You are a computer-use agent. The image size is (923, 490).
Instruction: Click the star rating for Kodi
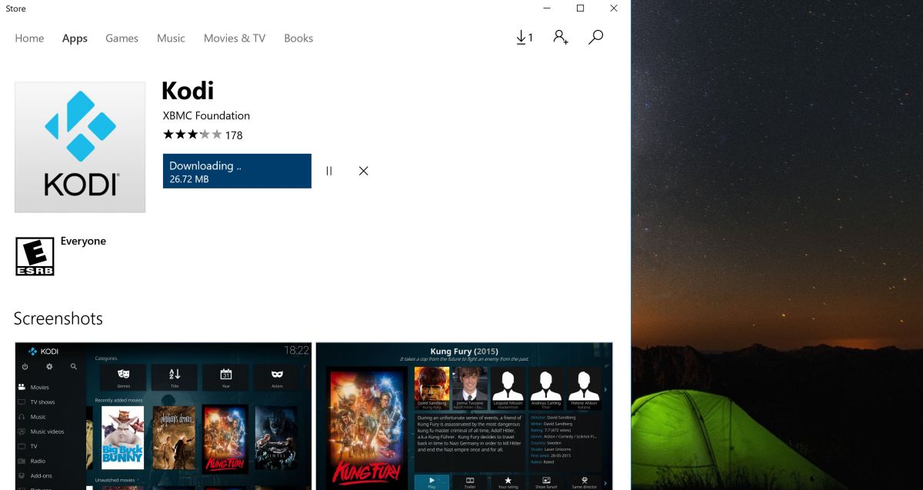[192, 135]
